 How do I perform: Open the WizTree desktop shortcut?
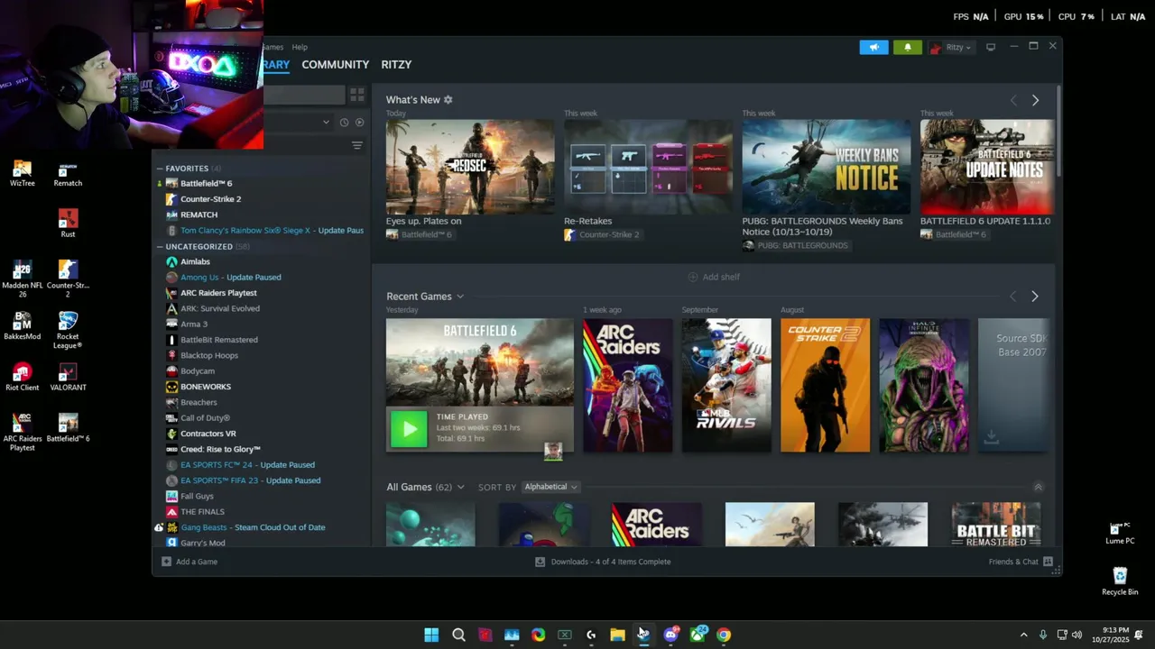[22, 173]
